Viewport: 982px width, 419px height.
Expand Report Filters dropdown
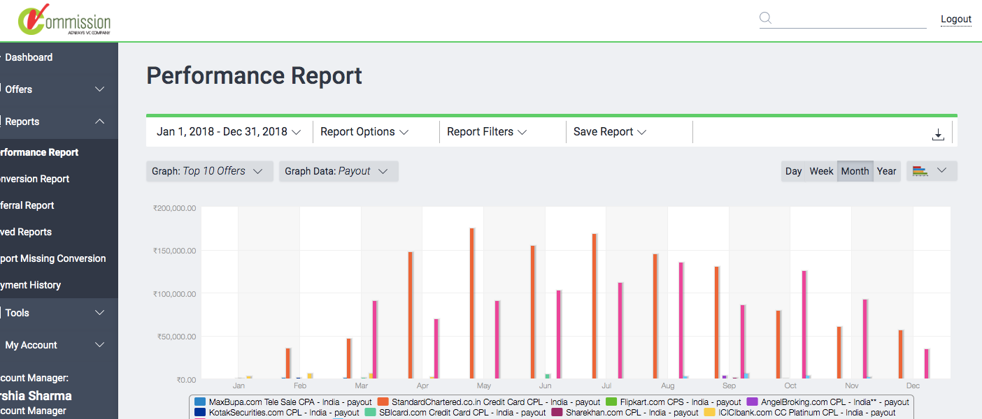pos(487,132)
